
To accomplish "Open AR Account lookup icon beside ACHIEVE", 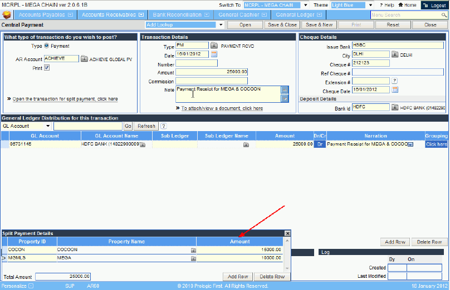I will (85, 58).
